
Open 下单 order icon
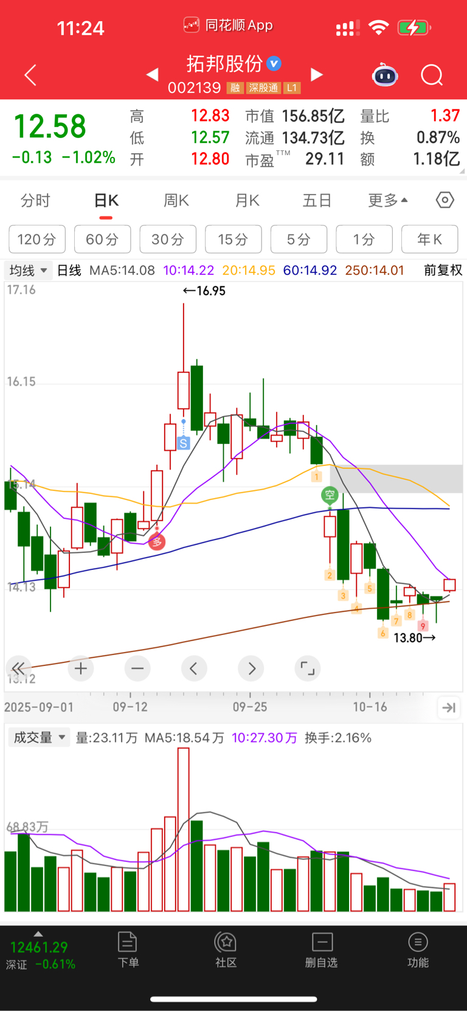point(128,949)
